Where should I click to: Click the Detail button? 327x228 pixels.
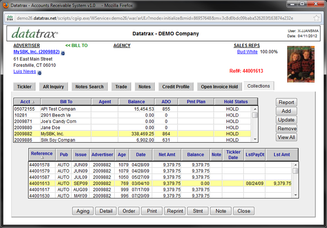pyautogui.click(x=106, y=211)
